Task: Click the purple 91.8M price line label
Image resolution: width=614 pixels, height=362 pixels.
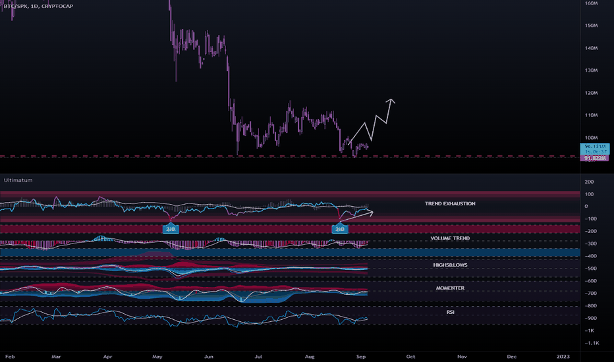Action: (x=594, y=158)
